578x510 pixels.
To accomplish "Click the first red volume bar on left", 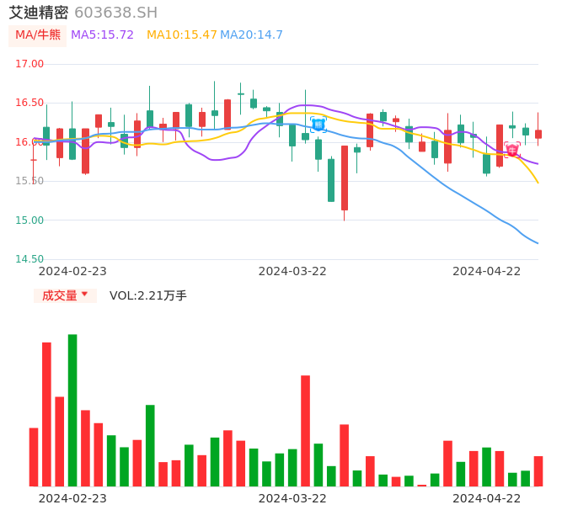I will (34, 457).
